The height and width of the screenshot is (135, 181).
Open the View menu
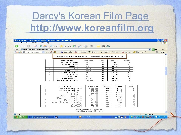click(x=26, y=43)
